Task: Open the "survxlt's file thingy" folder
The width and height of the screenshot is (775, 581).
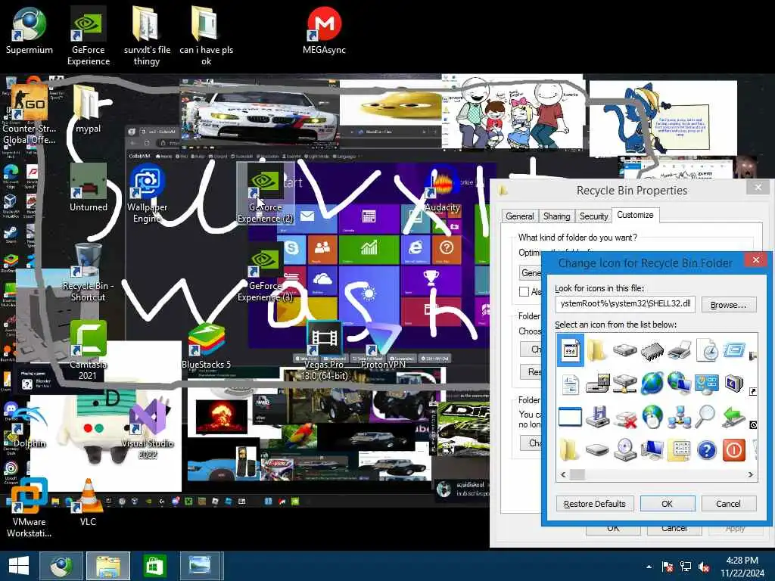Action: click(x=147, y=36)
